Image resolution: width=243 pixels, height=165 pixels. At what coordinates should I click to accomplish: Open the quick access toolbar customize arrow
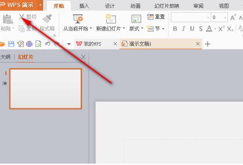click(69, 44)
